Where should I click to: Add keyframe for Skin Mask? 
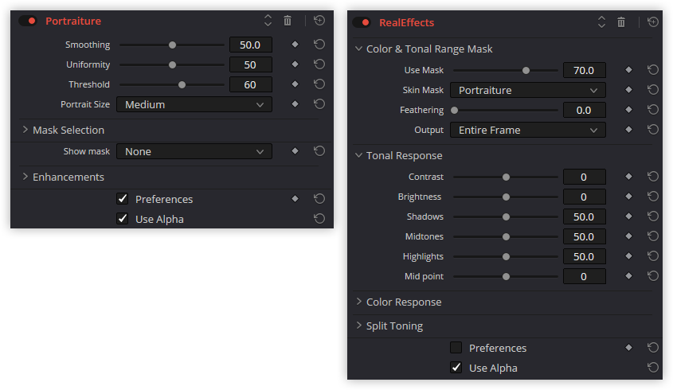point(628,90)
